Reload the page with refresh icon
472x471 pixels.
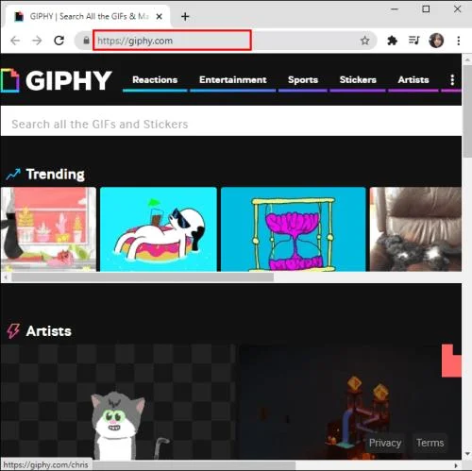tap(59, 41)
